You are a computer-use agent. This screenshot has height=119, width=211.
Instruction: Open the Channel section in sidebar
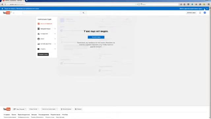point(41,39)
